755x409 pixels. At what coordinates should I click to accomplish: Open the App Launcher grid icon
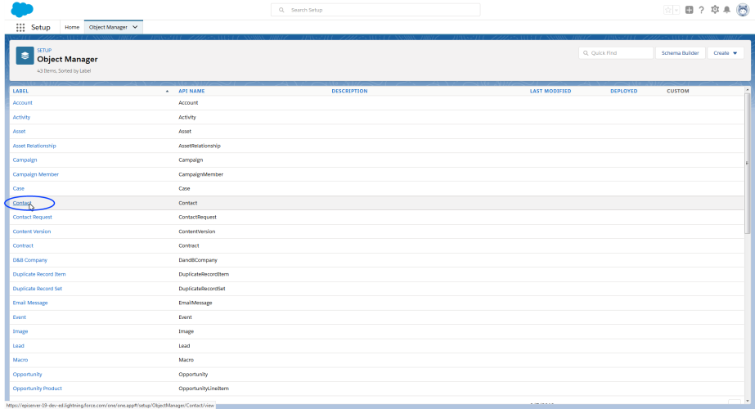click(20, 28)
